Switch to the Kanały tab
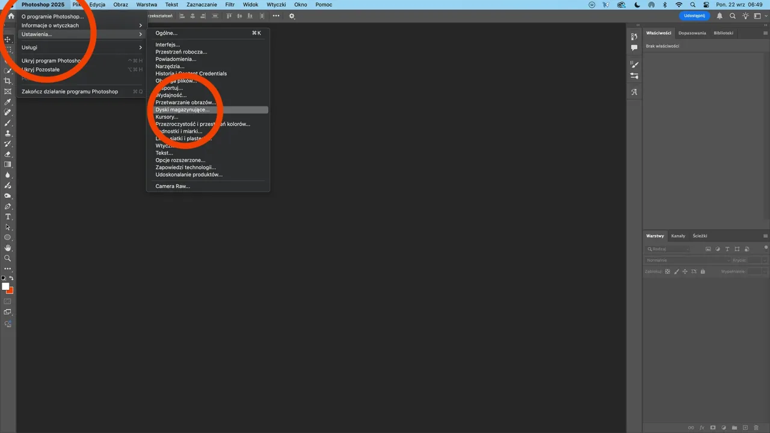The height and width of the screenshot is (433, 770). tap(678, 236)
